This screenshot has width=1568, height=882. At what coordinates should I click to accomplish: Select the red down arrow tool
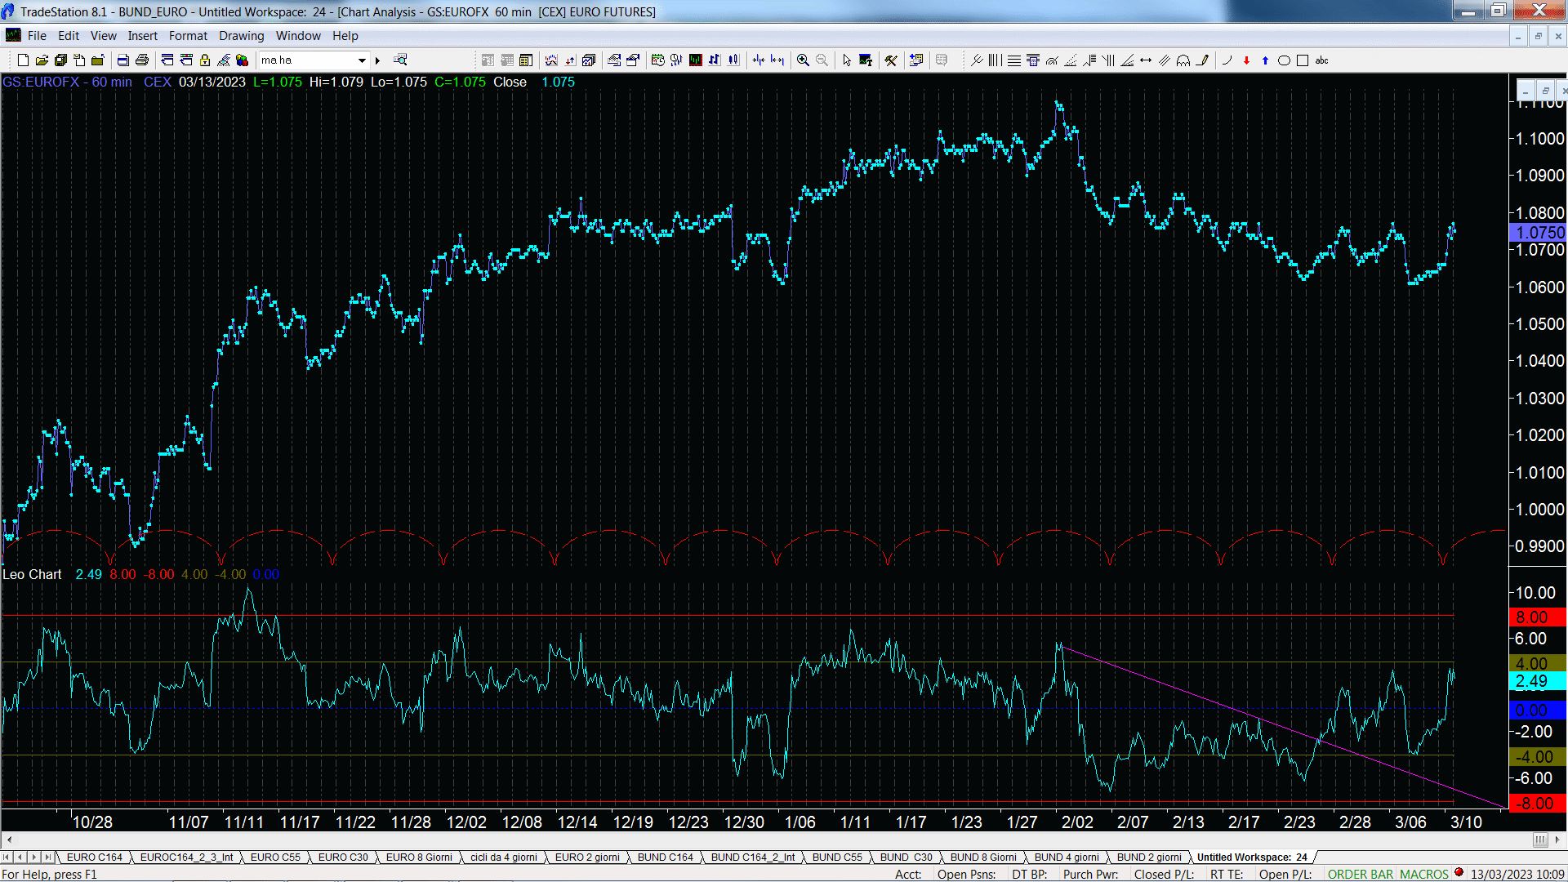[1246, 60]
